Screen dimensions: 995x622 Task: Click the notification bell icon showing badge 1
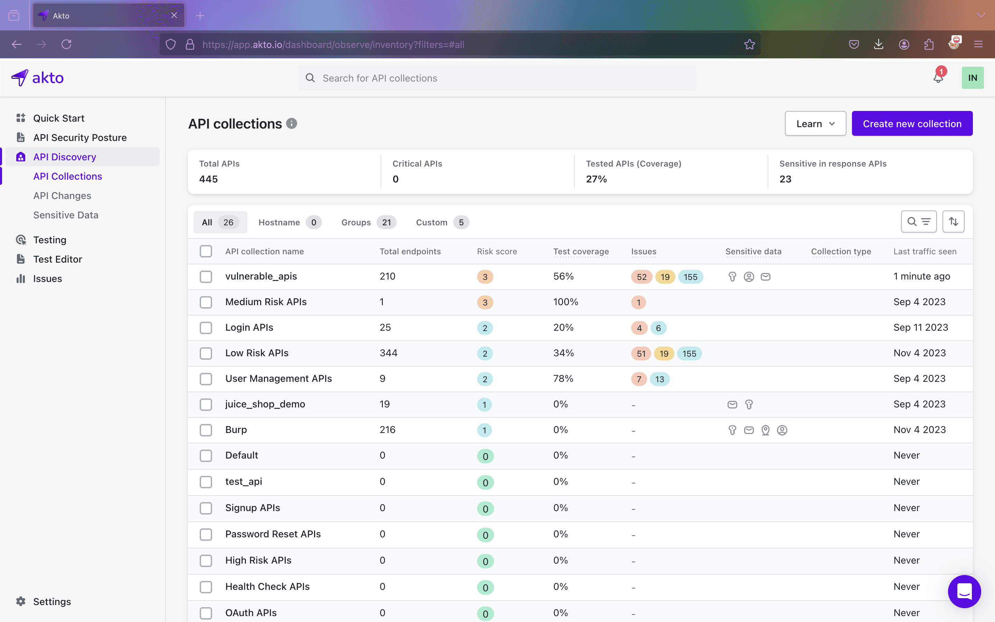tap(938, 77)
